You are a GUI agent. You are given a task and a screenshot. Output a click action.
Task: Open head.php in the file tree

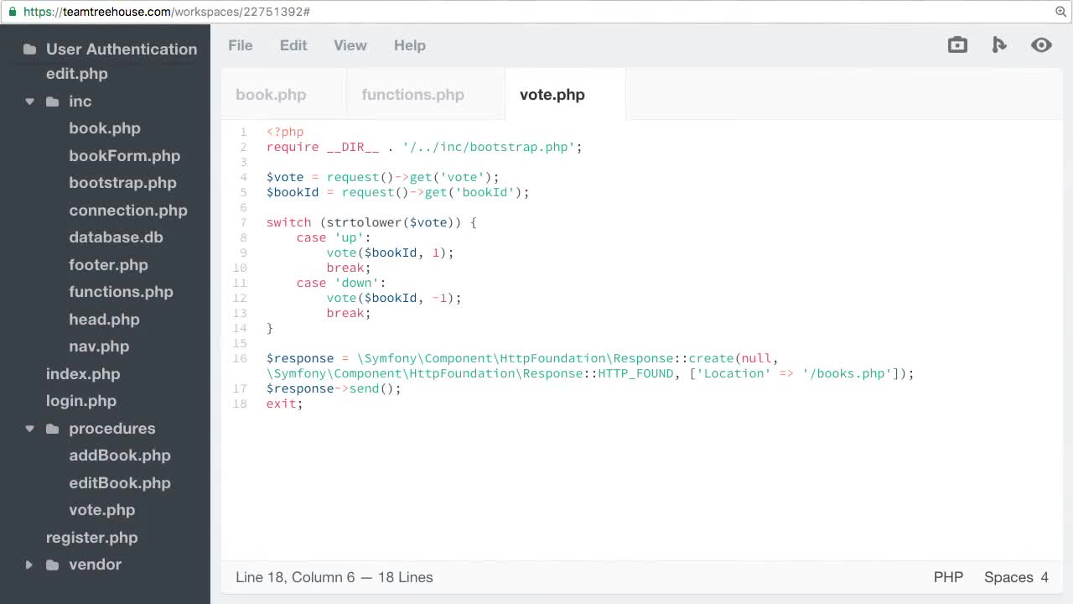(104, 320)
